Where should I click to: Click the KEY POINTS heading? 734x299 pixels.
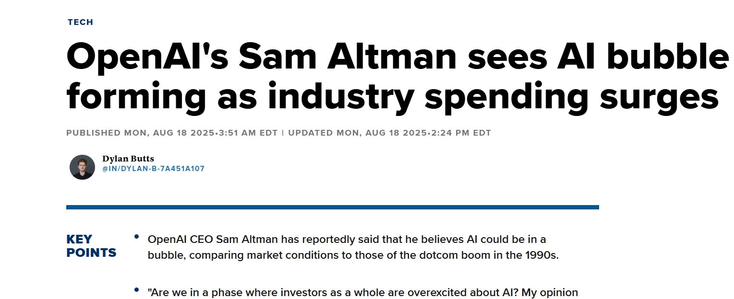(x=91, y=246)
